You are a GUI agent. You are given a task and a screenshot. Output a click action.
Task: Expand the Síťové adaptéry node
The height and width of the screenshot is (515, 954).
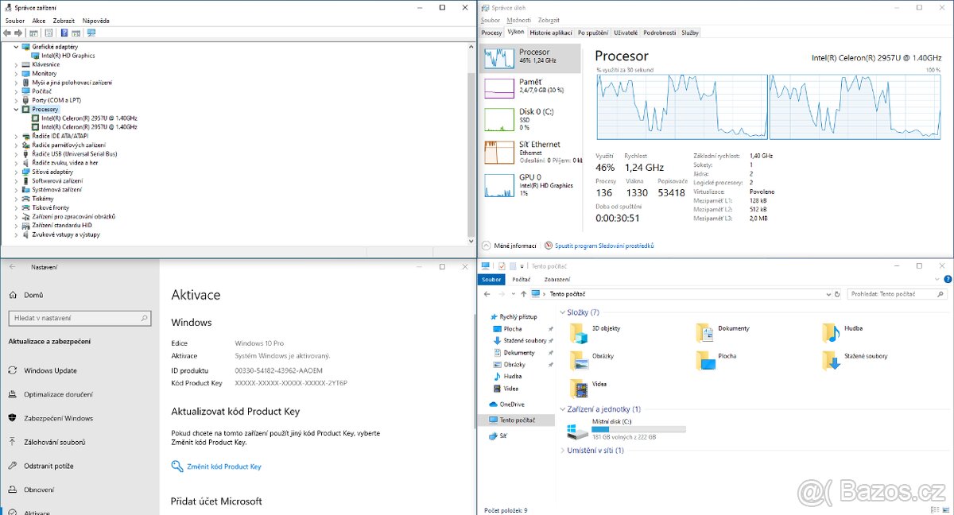coord(16,172)
